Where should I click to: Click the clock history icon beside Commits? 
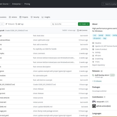78,30
